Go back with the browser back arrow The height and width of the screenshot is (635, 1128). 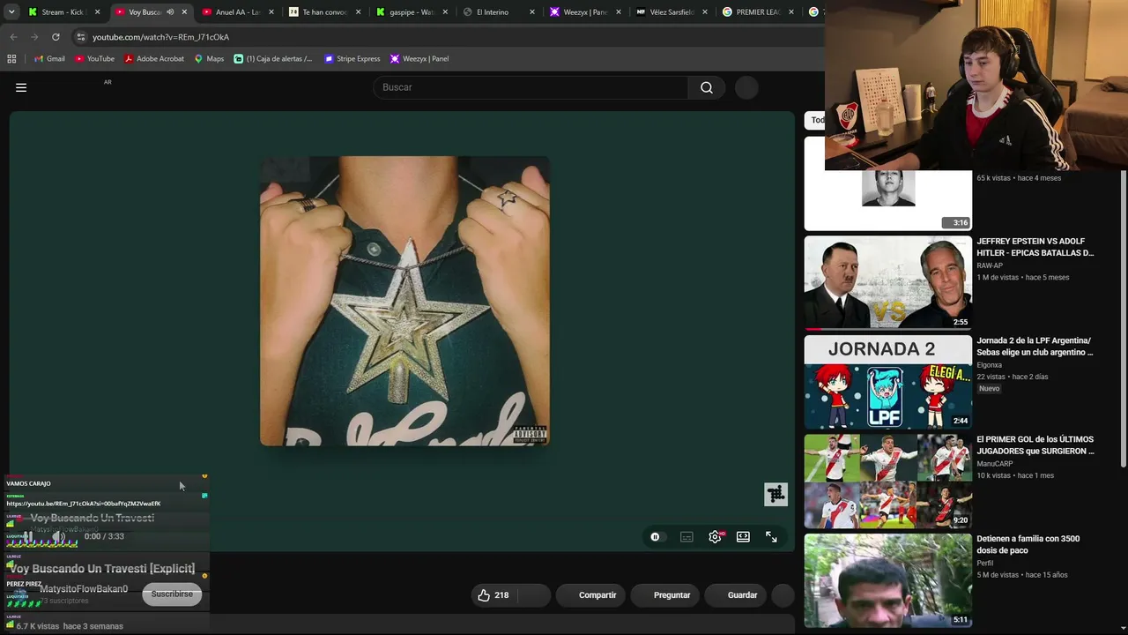13,37
